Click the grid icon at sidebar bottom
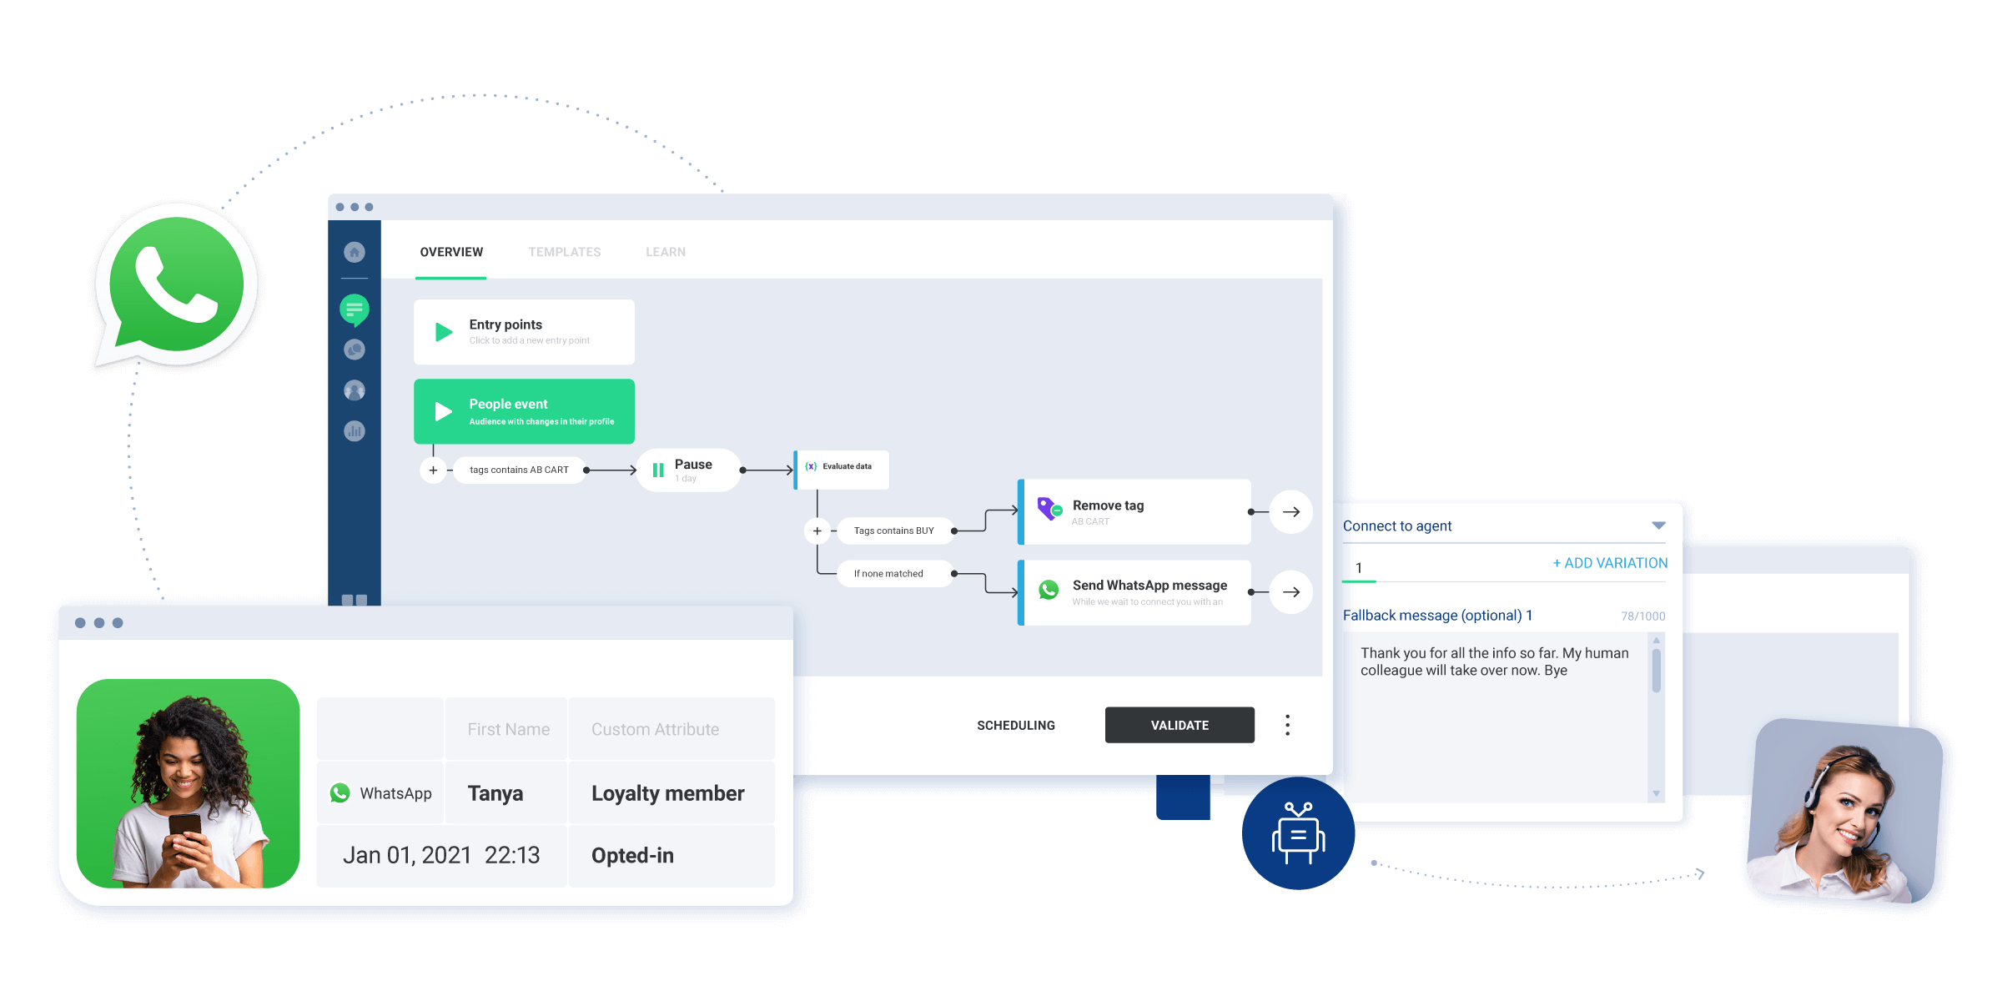Image resolution: width=2002 pixels, height=1001 pixels. (355, 600)
